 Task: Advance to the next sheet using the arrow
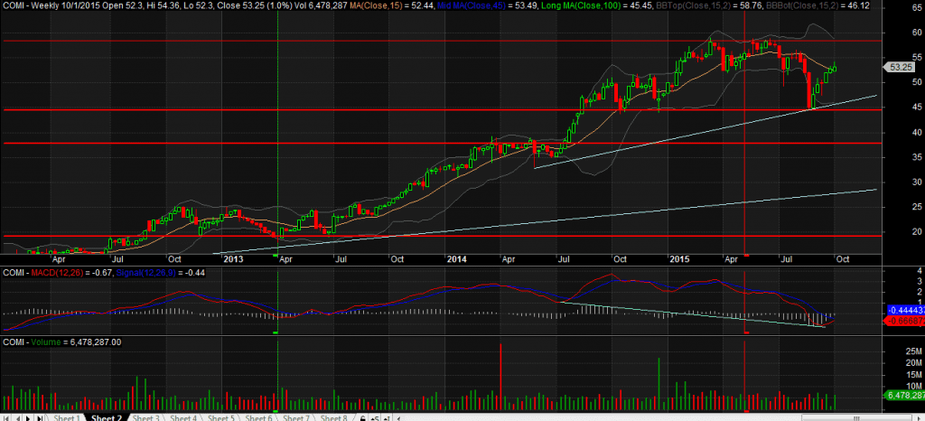[28, 417]
